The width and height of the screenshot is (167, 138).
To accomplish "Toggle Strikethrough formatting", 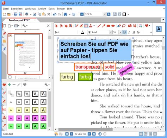I will [x=138, y=32].
